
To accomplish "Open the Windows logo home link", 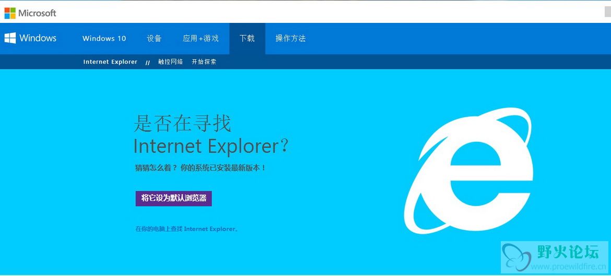I will coord(30,38).
